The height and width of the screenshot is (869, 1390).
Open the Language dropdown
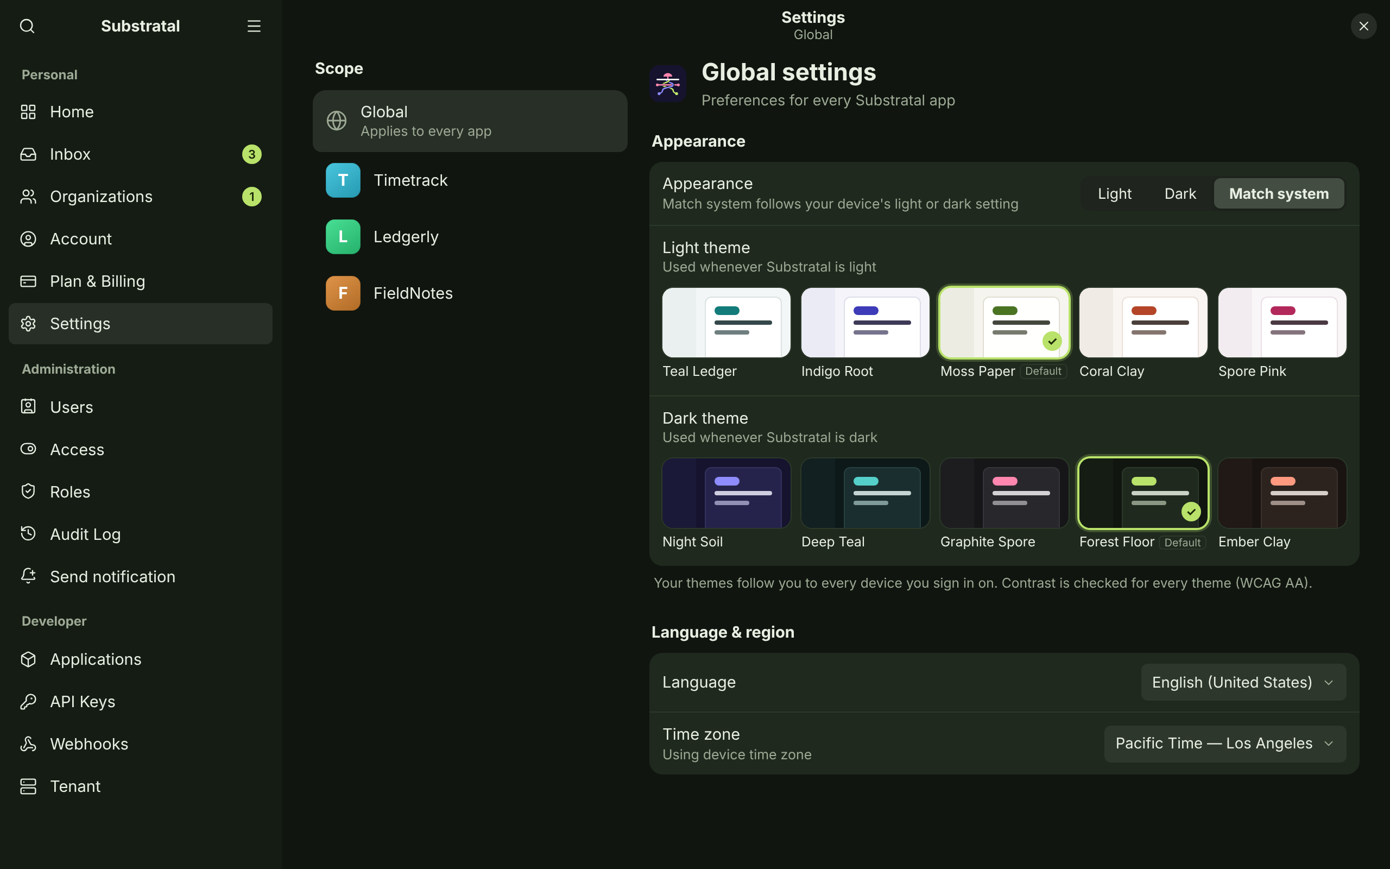coord(1243,682)
